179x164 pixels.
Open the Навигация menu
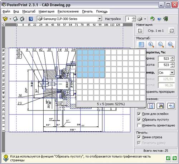tap(47, 11)
